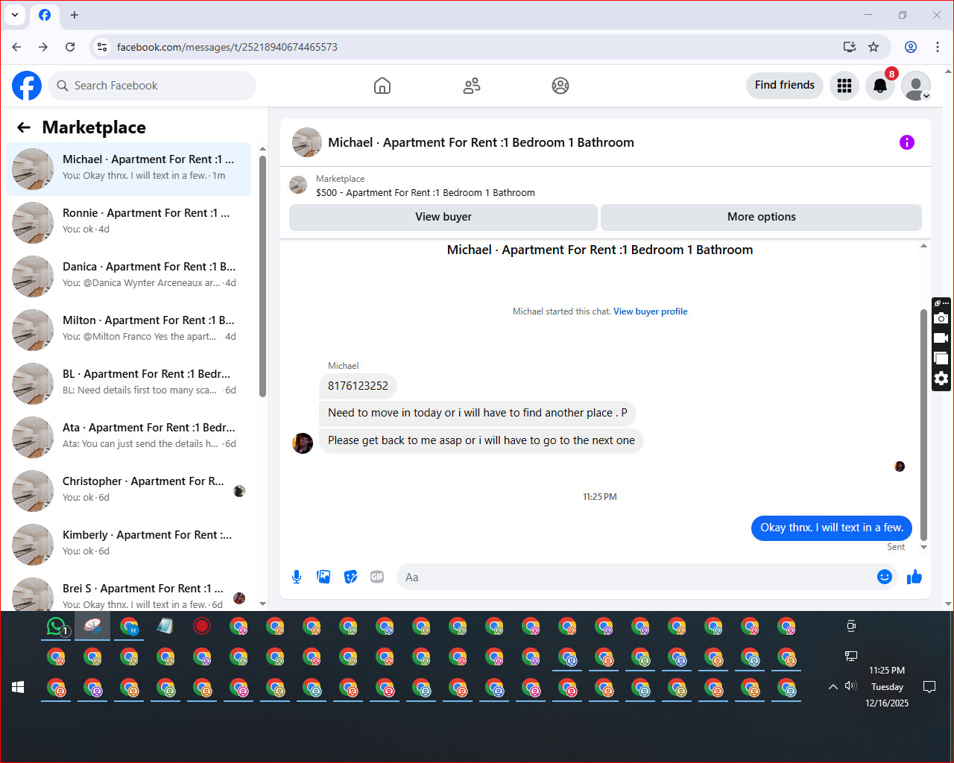Screen dimensions: 954x763
Task: Open the Groups icon in top navigation
Action: point(560,86)
